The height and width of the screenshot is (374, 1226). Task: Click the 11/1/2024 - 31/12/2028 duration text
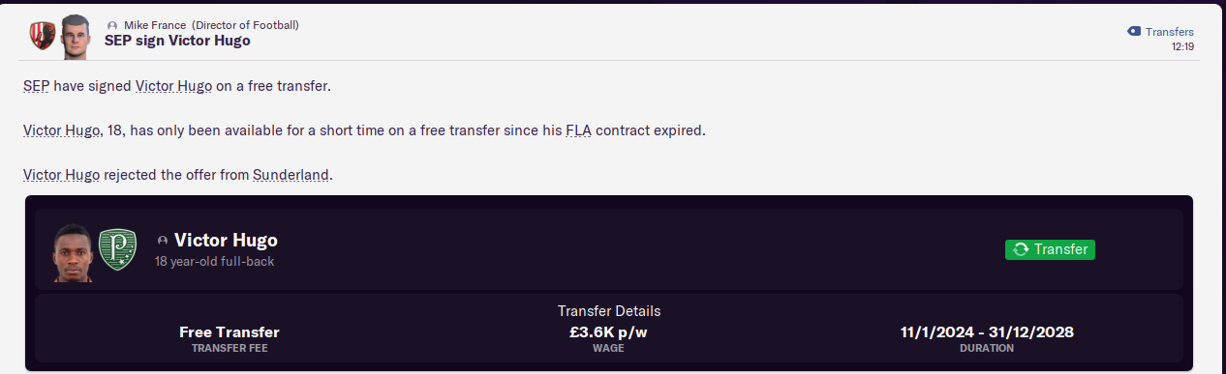987,332
